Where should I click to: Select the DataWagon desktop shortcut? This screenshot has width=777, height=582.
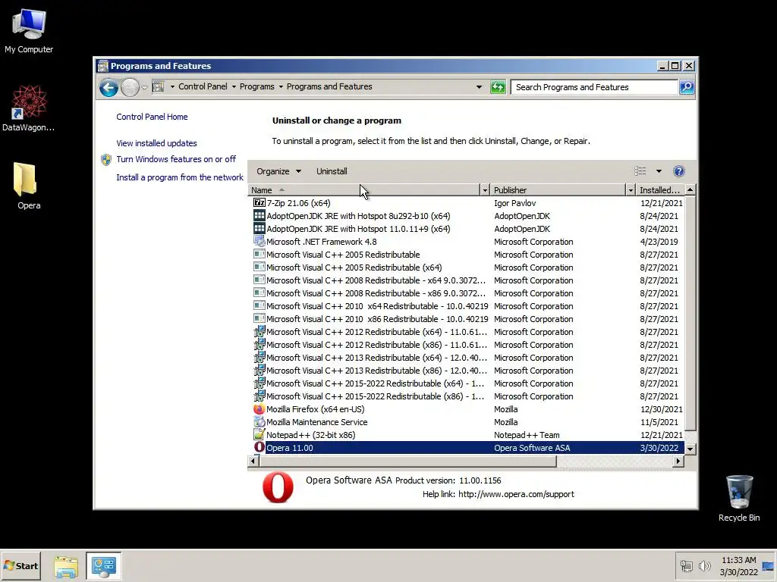(x=29, y=108)
